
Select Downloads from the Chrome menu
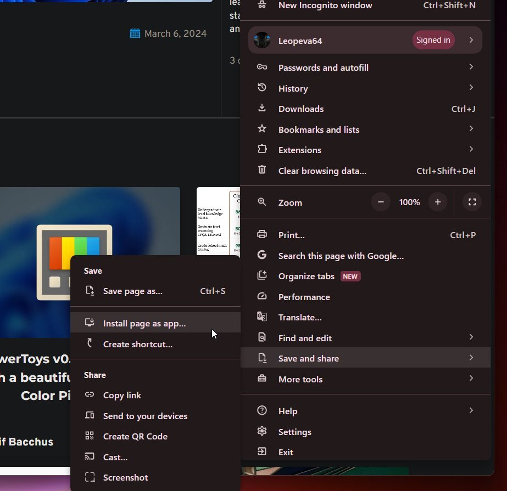tap(365, 109)
